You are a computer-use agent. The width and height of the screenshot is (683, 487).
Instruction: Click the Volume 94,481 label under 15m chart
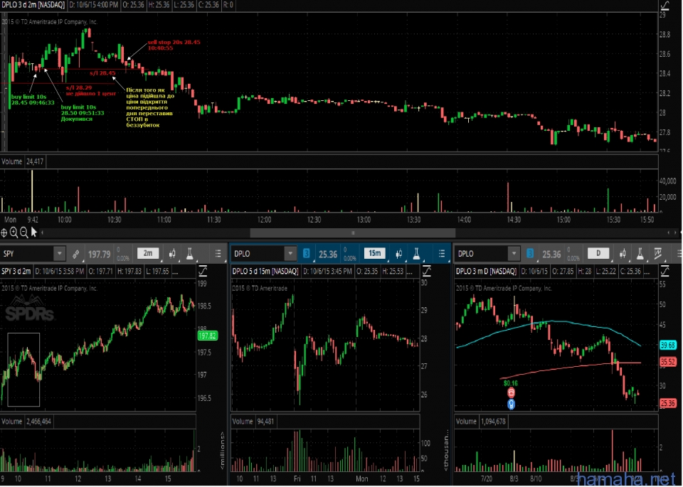tap(253, 422)
